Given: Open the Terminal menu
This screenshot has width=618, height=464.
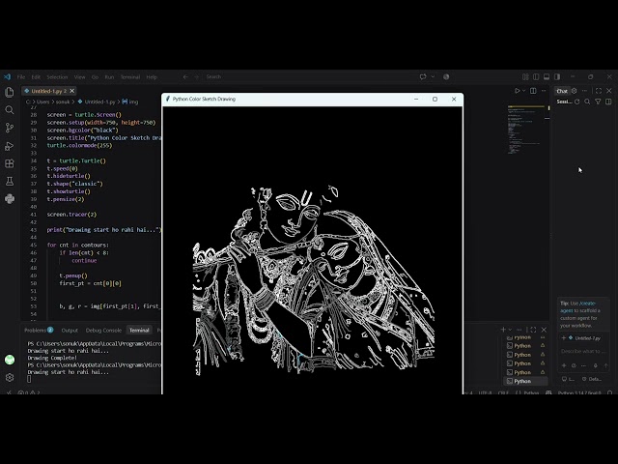Looking at the screenshot, I should pos(130,77).
